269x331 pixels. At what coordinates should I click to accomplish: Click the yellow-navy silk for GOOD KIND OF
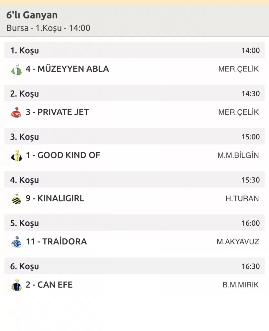[x=16, y=155]
